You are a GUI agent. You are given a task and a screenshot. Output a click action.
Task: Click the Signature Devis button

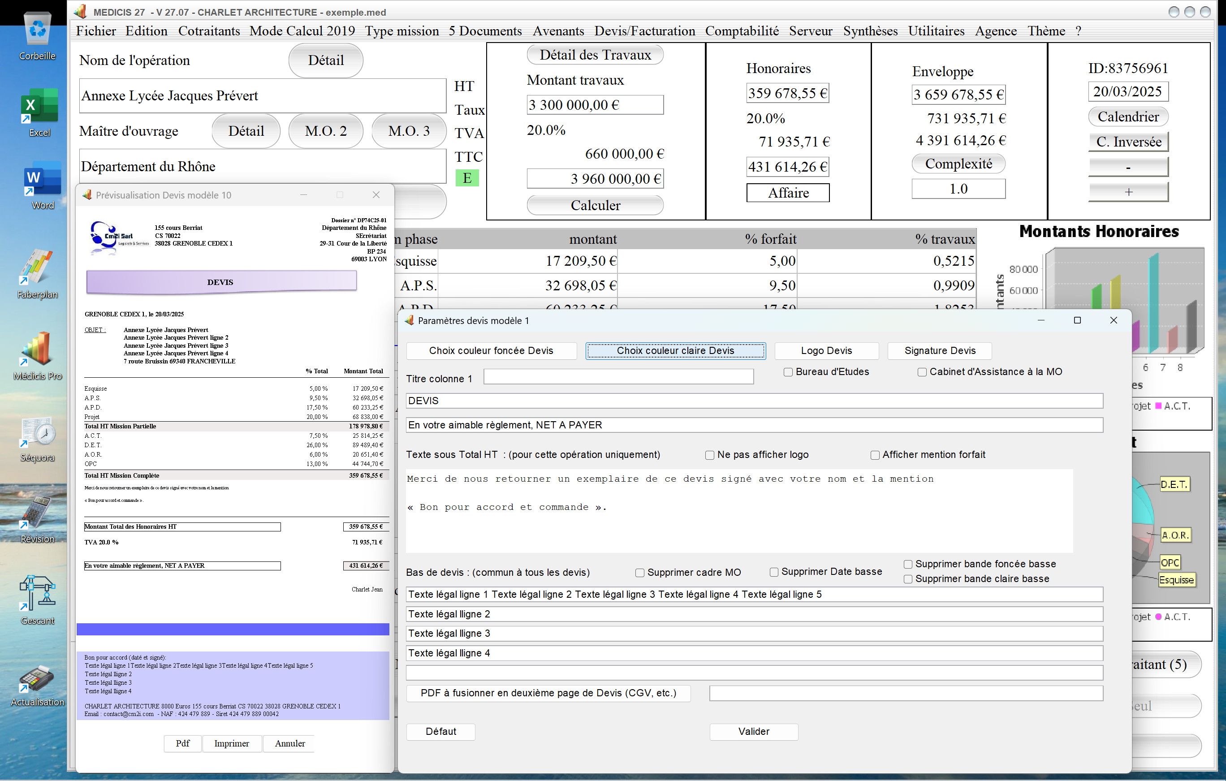pyautogui.click(x=939, y=350)
